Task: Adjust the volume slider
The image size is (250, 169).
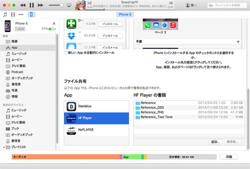Action: click(x=59, y=5)
